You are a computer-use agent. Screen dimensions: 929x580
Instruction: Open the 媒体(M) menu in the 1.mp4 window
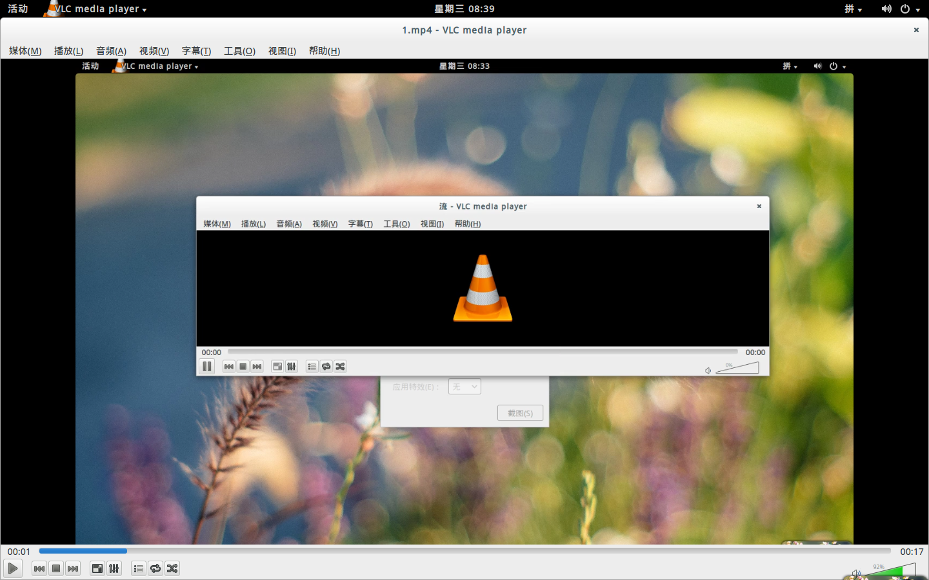pyautogui.click(x=25, y=51)
